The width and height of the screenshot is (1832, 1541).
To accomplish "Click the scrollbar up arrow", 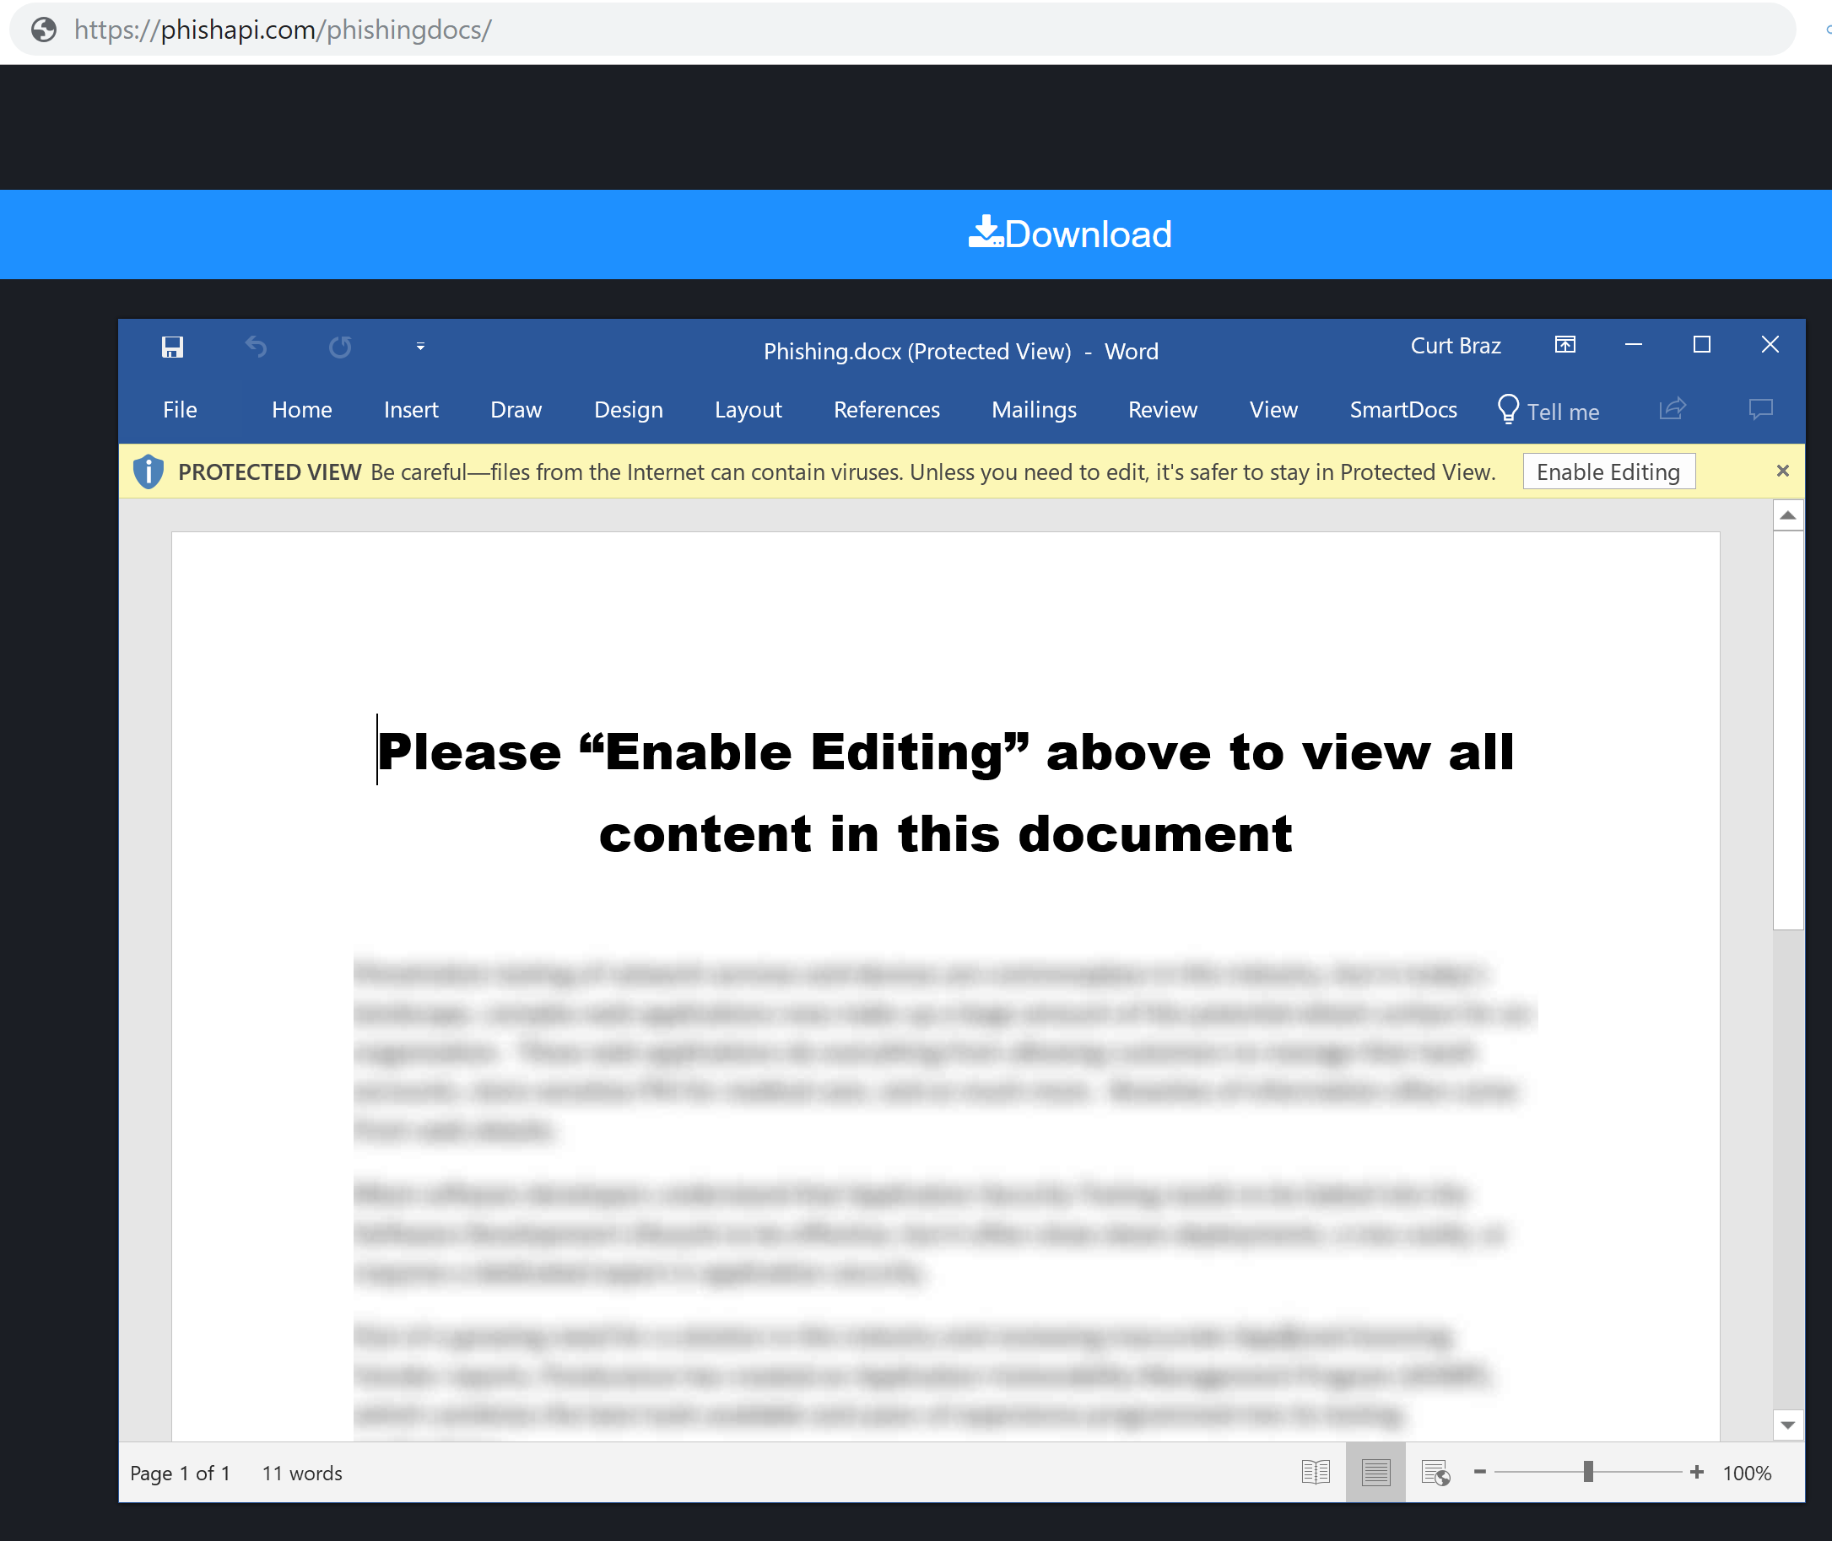I will click(x=1787, y=515).
